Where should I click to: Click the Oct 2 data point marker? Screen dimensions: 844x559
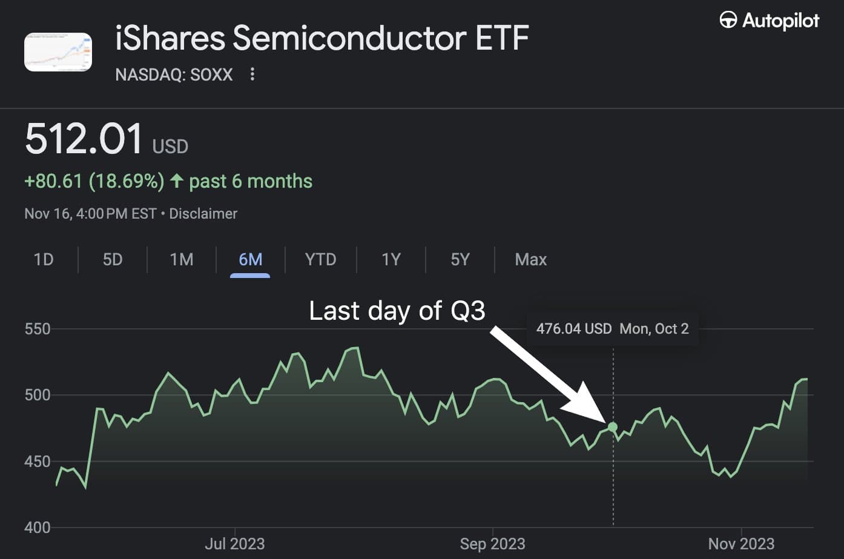[x=613, y=427]
